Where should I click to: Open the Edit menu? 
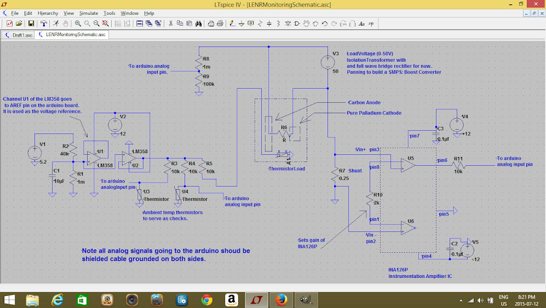pyautogui.click(x=28, y=13)
